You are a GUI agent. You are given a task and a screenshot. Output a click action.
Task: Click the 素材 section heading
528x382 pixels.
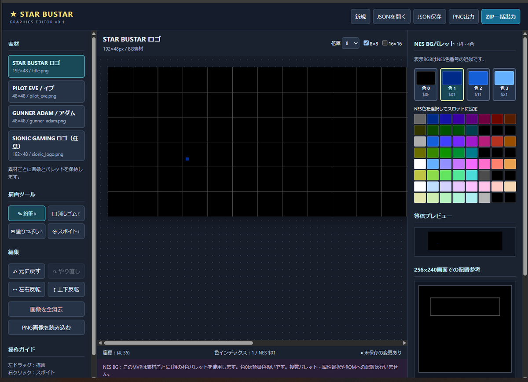pos(14,44)
